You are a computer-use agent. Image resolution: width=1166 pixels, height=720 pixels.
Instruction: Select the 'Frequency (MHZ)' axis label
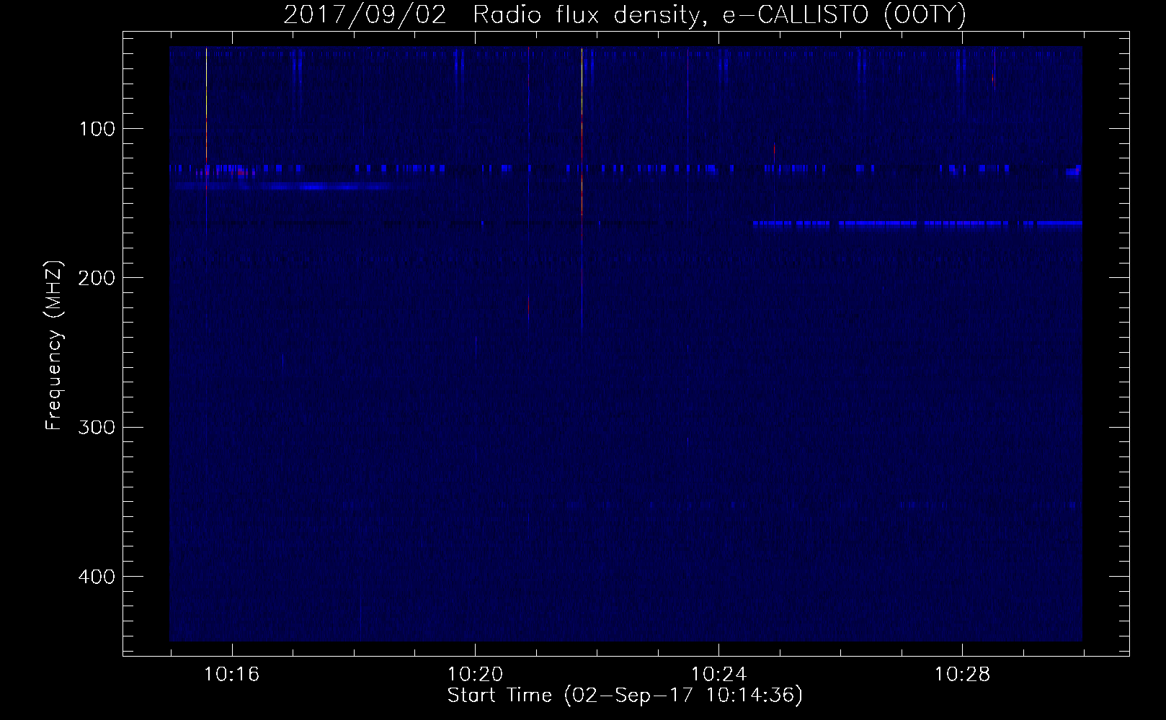tap(54, 346)
